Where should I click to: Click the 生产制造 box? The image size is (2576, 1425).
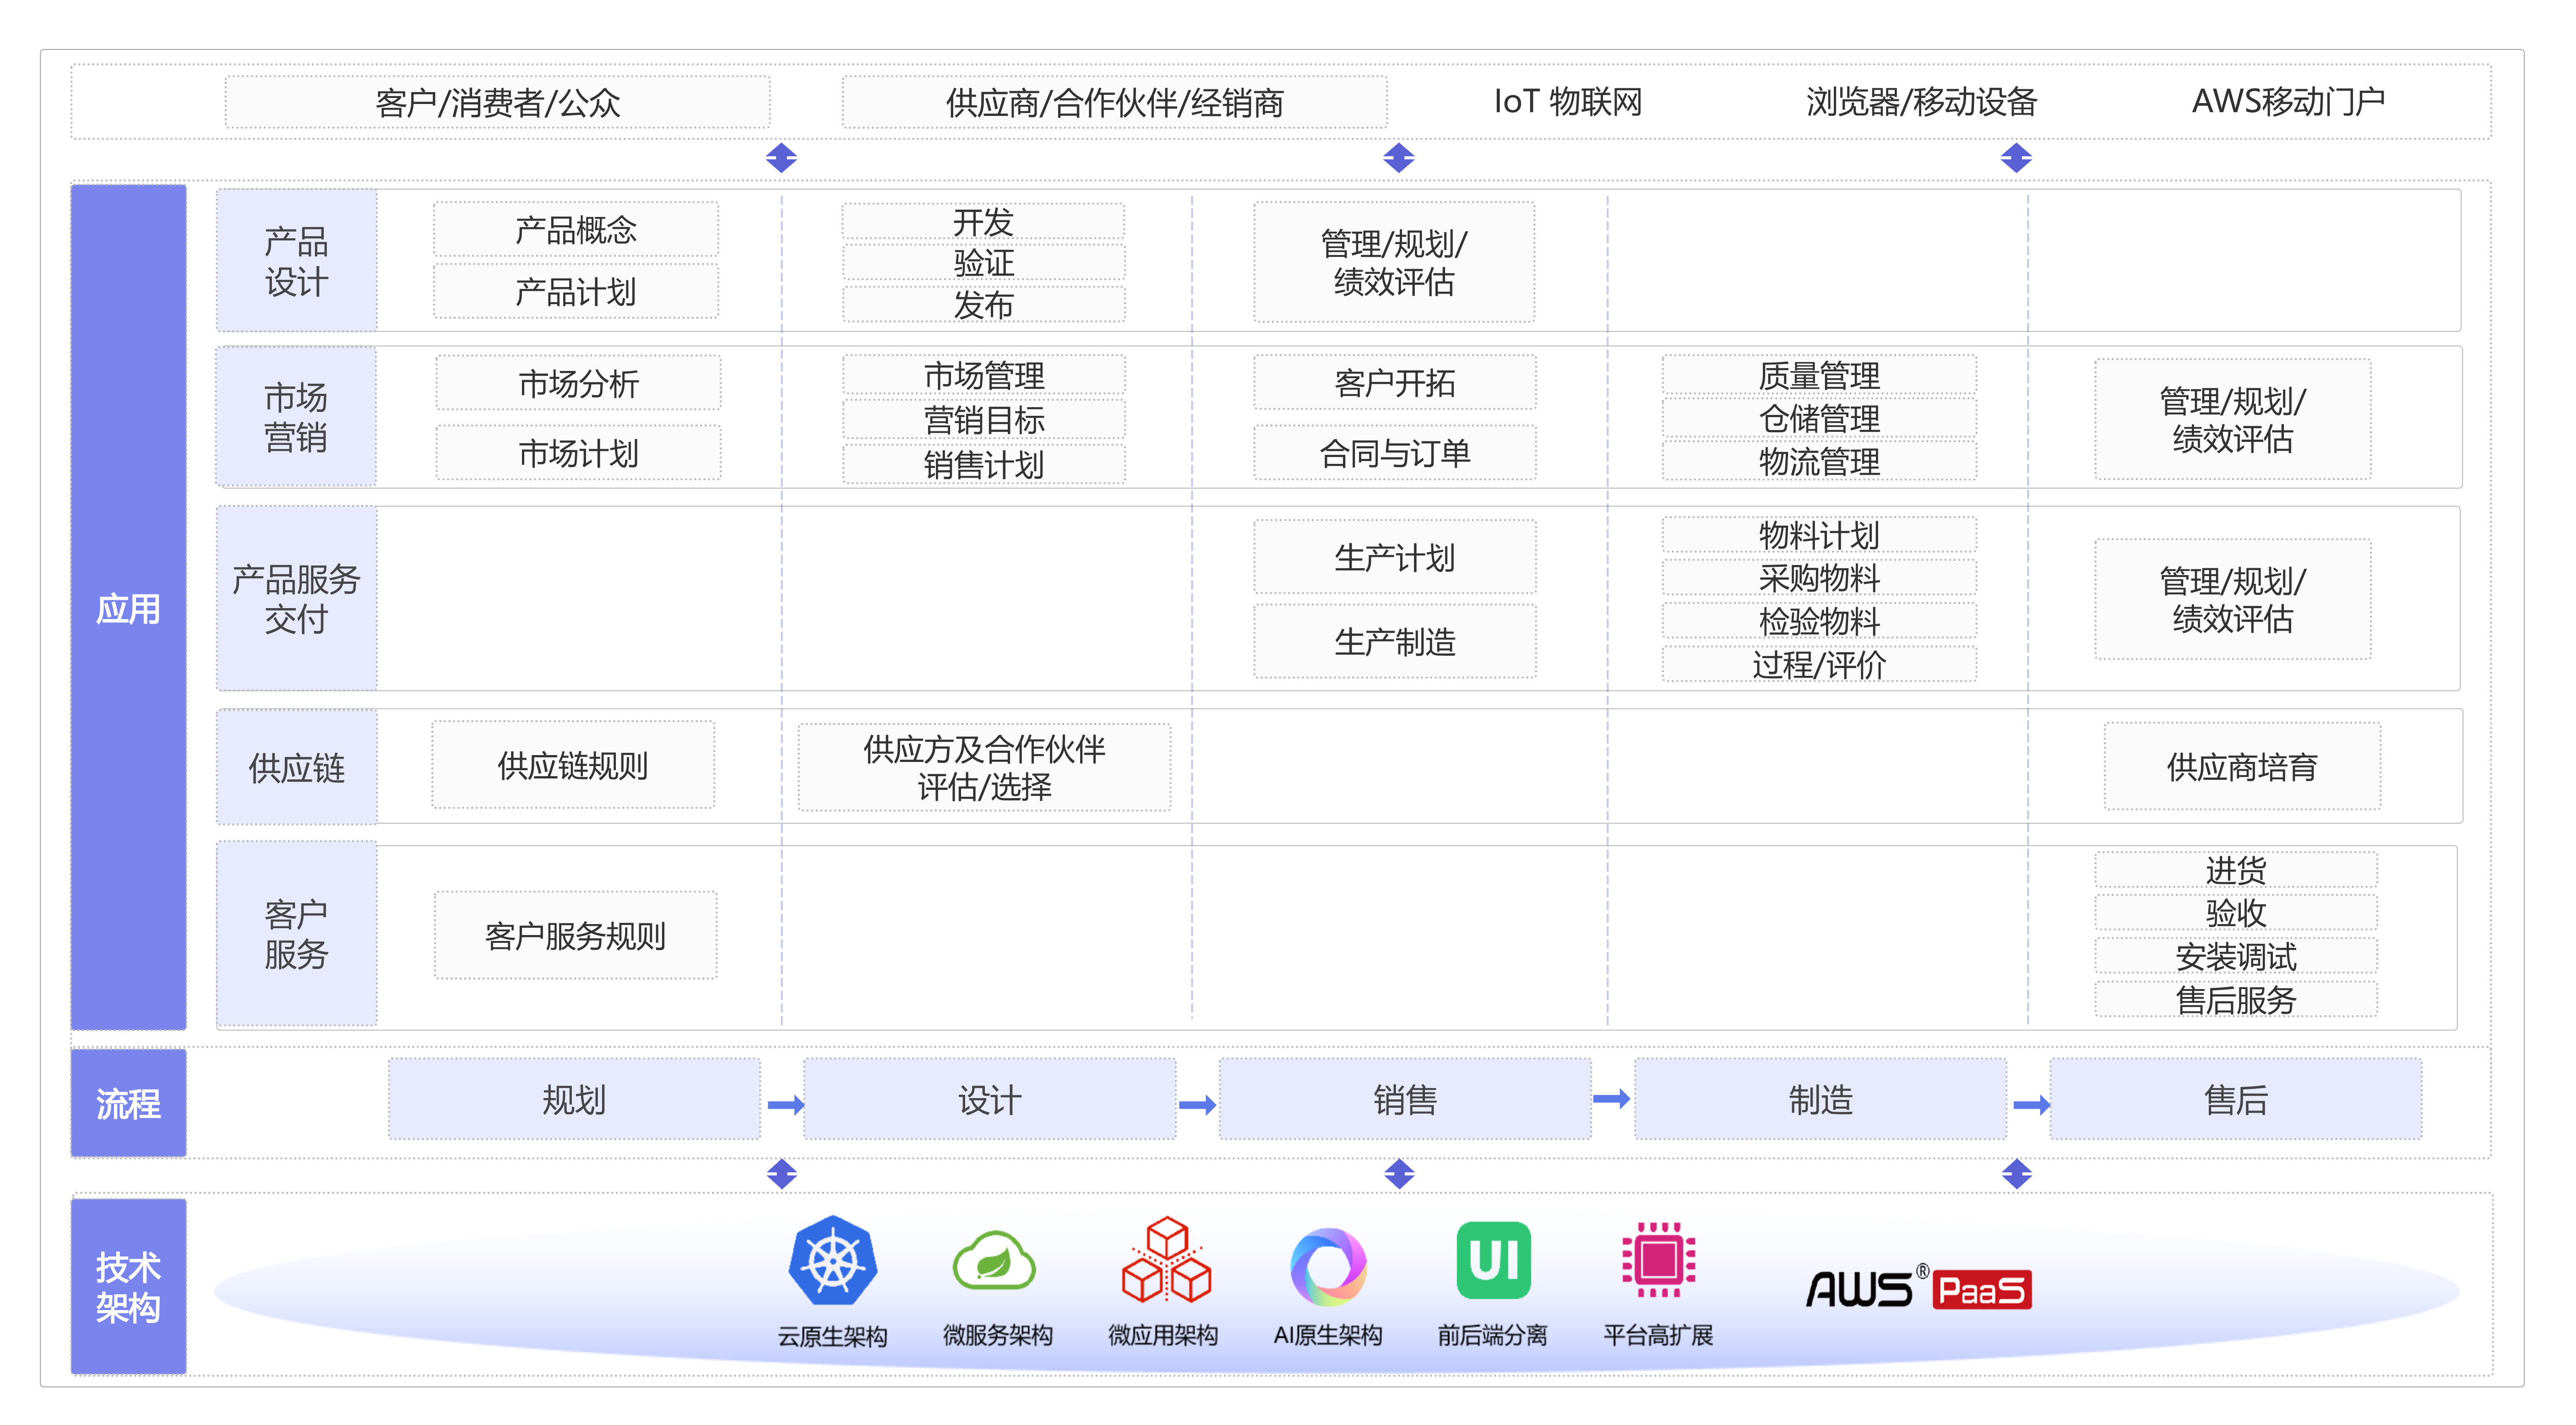(1395, 641)
